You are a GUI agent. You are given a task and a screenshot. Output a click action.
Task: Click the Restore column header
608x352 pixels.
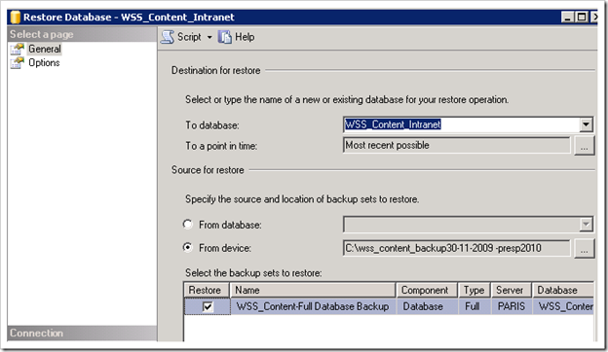click(x=207, y=290)
